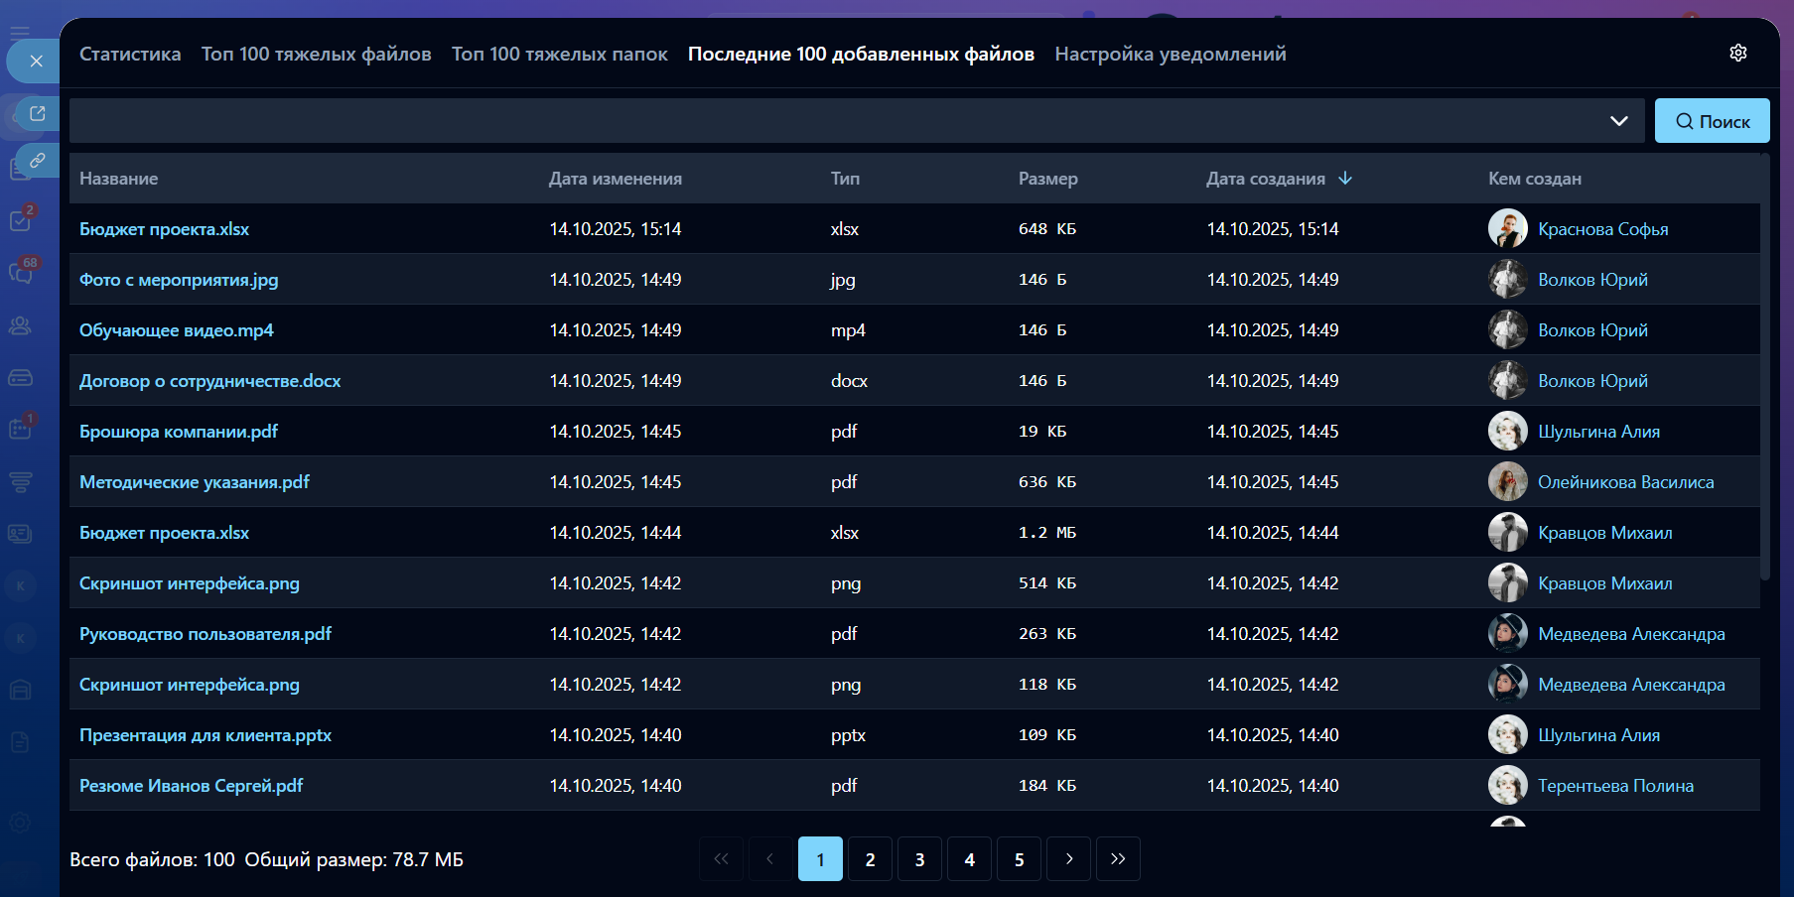Go to next page with arrow
The height and width of the screenshot is (897, 1794).
[1068, 859]
